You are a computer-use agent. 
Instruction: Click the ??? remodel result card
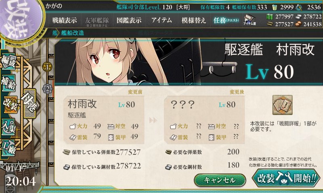(x=204, y=120)
